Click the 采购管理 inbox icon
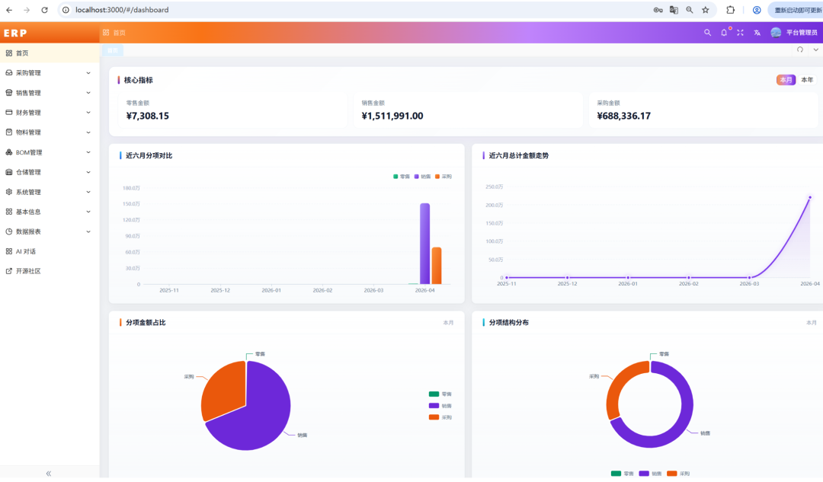 [9, 73]
